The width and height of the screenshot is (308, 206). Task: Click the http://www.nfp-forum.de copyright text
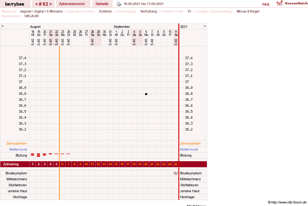pyautogui.click(x=287, y=202)
